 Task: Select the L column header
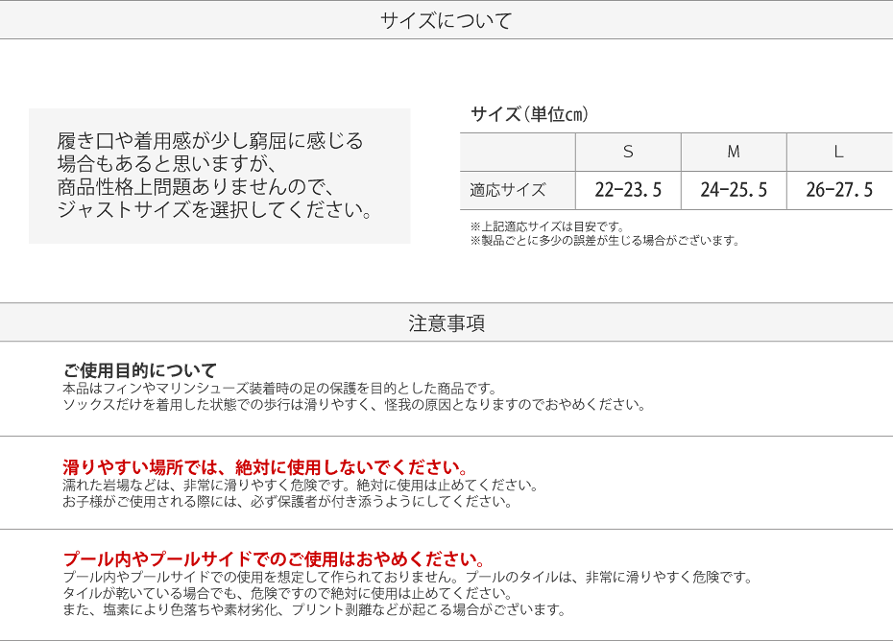[838, 152]
